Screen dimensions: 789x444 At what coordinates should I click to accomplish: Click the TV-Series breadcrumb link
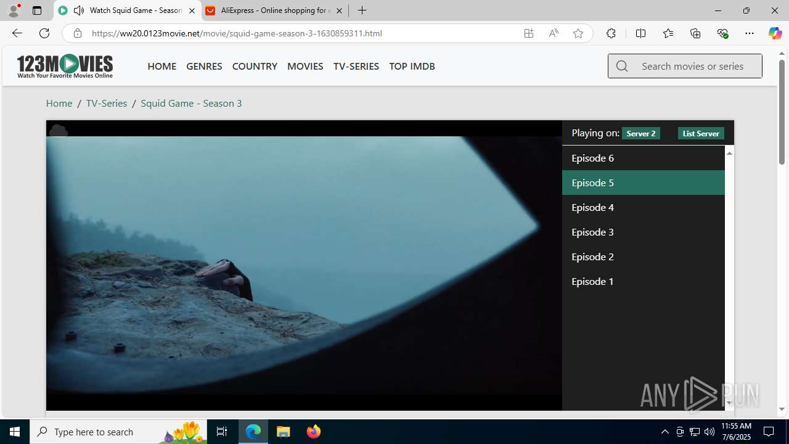(107, 103)
